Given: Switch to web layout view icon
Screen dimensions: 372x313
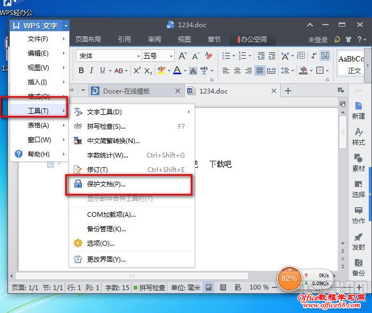Looking at the screenshot, I should pos(238,287).
